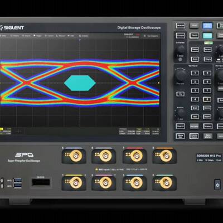223x223 pixels.
Task: Toggle channel 1 with its Vertical button
Action: pos(195,73)
